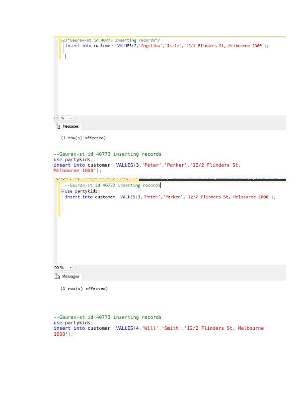Viewport: 304px width, 394px height.
Task: Click VALUES keyword in the upper editor
Action: click(124, 46)
